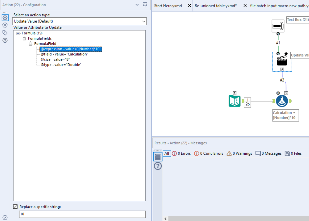Switch to the Start Here.yxmd tab
309x221 pixels.
(168, 6)
